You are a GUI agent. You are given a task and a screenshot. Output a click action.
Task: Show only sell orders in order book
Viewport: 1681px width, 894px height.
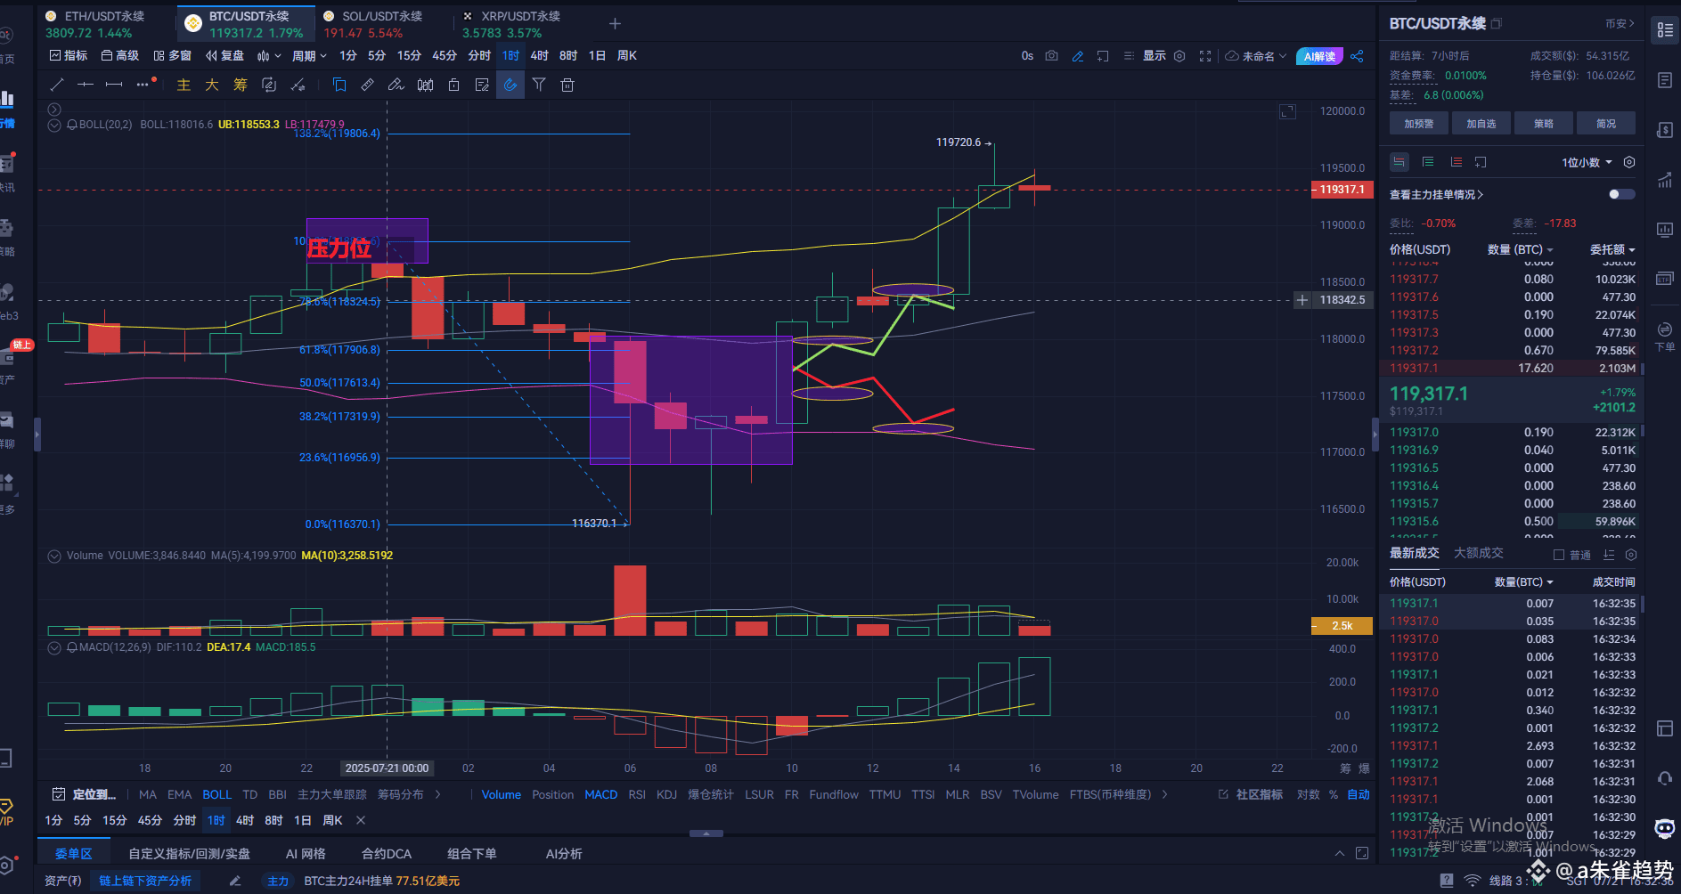point(1457,162)
